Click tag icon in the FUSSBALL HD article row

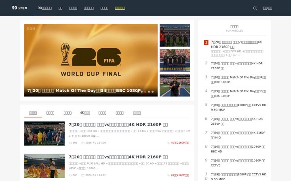[168, 175]
